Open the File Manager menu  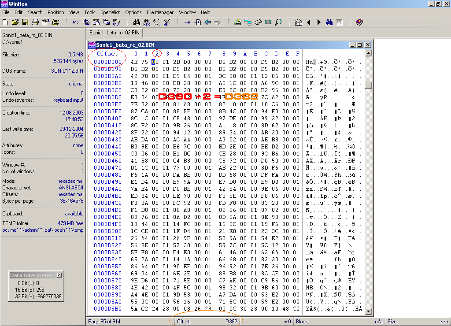(160, 12)
